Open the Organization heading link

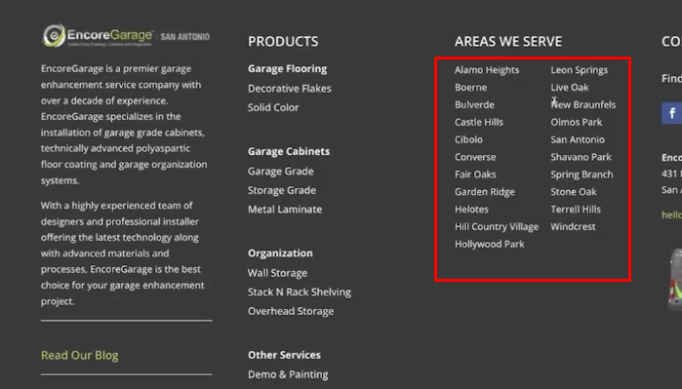point(280,253)
